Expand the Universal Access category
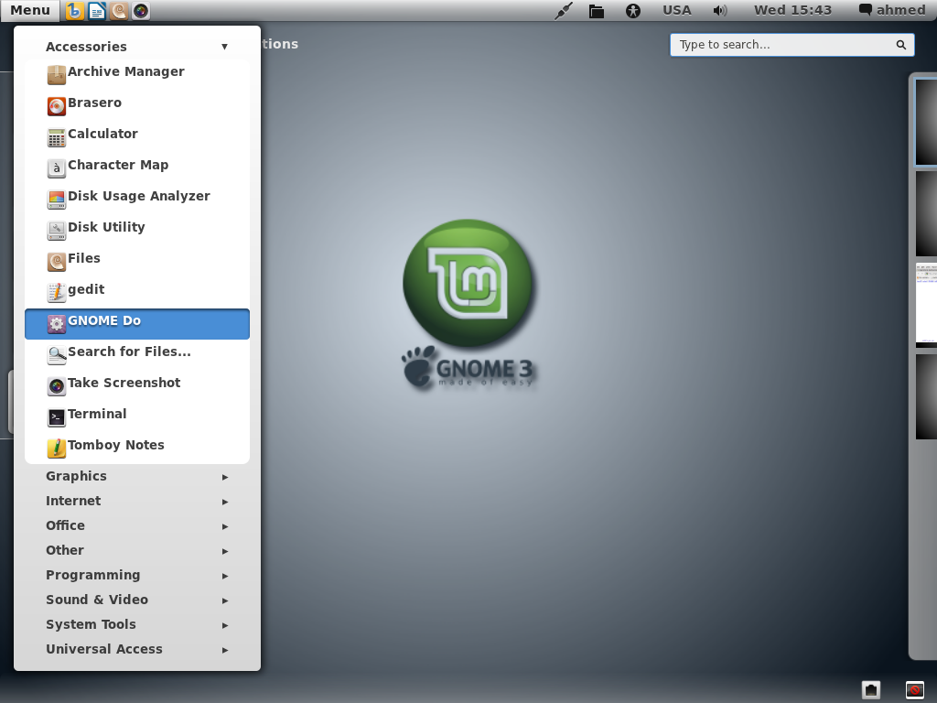 pyautogui.click(x=137, y=649)
